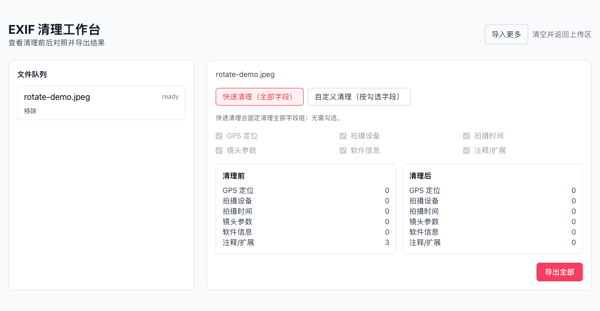Image resolution: width=600 pixels, height=311 pixels.
Task: Click the rotate-demo.jpeg title above tabs
Action: [245, 74]
